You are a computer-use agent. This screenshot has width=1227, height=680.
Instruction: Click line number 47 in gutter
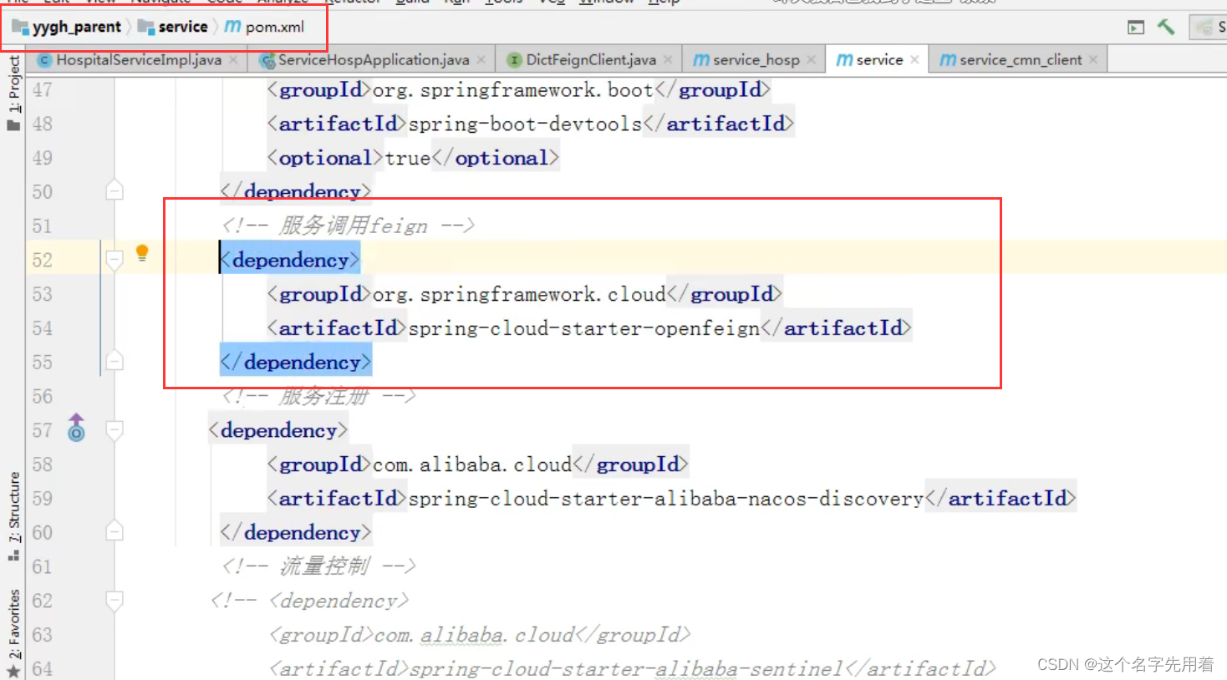click(x=42, y=89)
